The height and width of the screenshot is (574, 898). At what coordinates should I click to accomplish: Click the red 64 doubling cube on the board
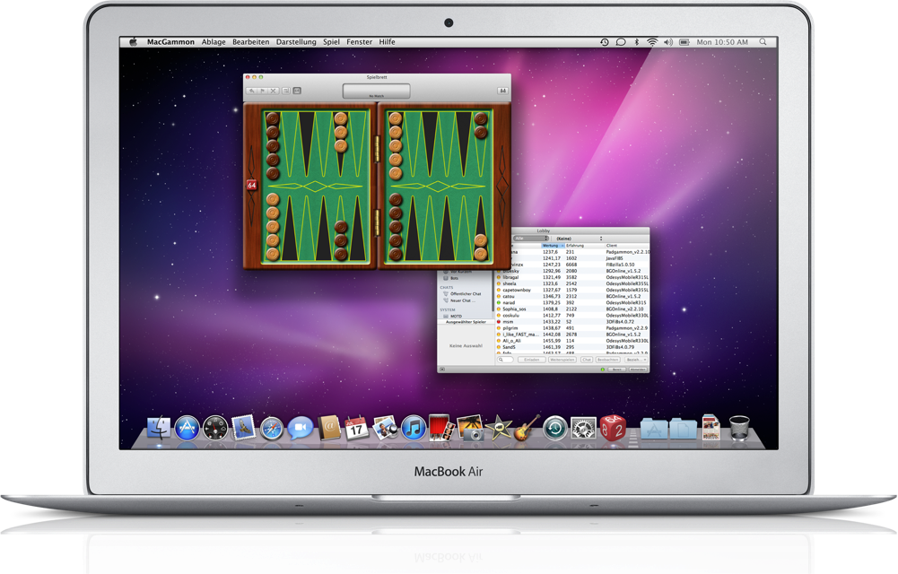(251, 185)
